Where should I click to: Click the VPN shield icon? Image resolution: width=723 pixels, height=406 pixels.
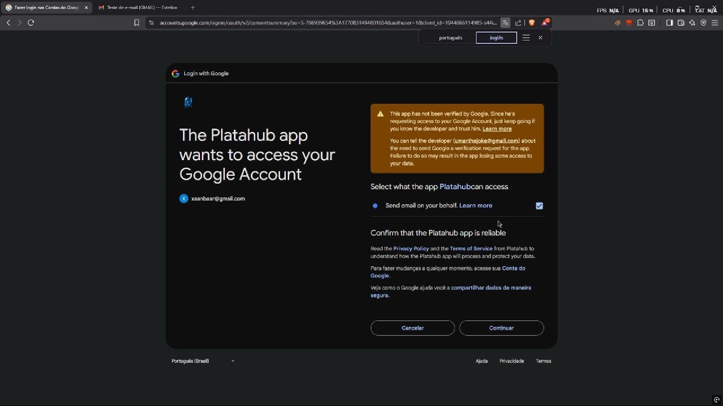(703, 23)
